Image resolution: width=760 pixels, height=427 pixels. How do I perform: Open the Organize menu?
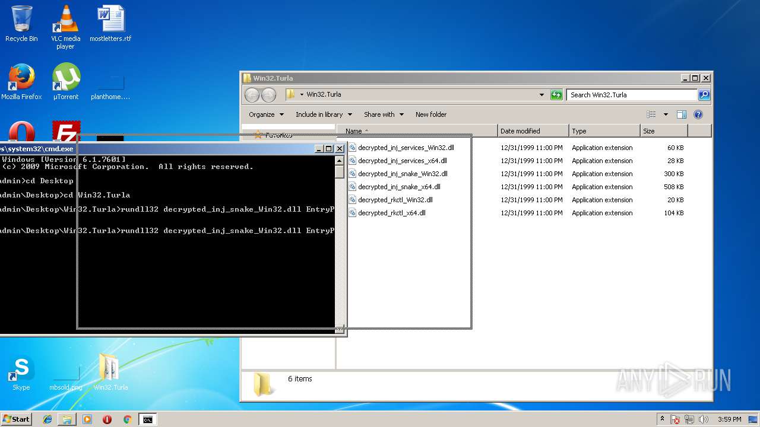pyautogui.click(x=266, y=114)
